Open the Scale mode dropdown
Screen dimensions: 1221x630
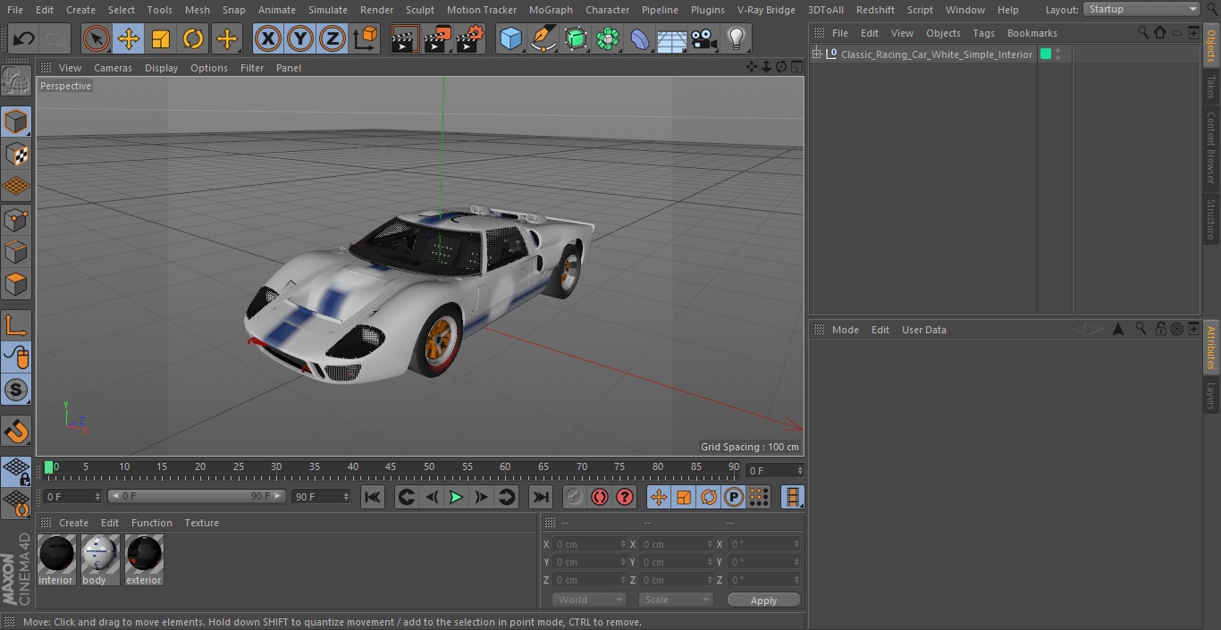(x=676, y=600)
